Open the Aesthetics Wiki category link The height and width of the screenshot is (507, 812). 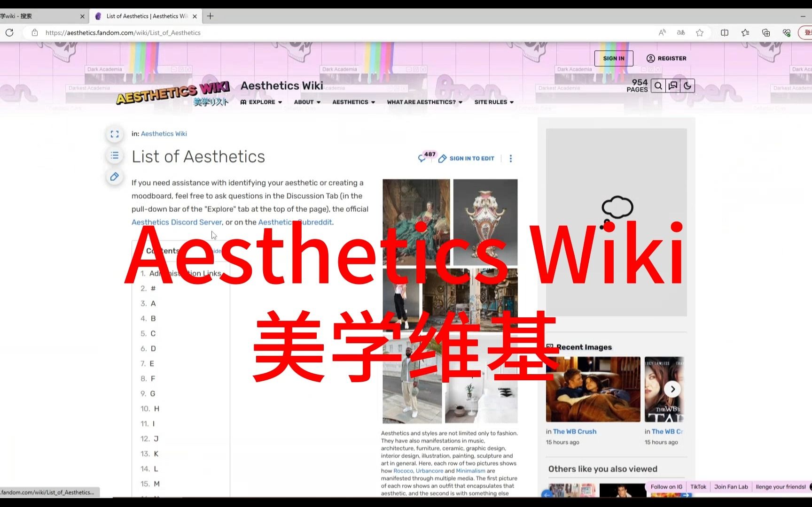[x=164, y=134]
